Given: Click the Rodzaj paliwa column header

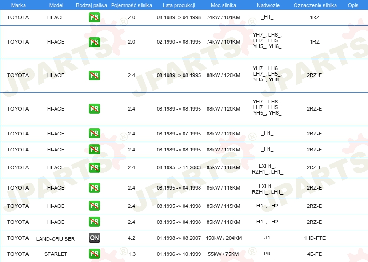Looking at the screenshot, I should pyautogui.click(x=91, y=5).
